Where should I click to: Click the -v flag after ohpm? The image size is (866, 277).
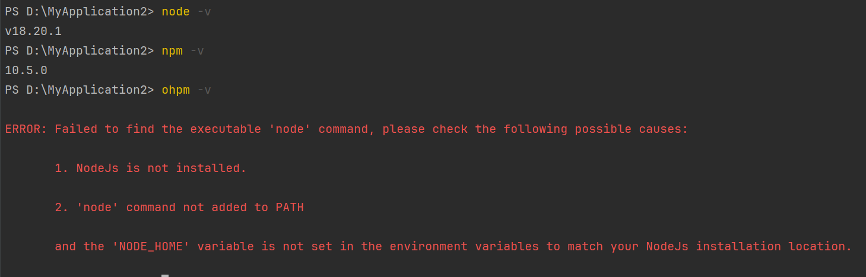click(x=204, y=90)
